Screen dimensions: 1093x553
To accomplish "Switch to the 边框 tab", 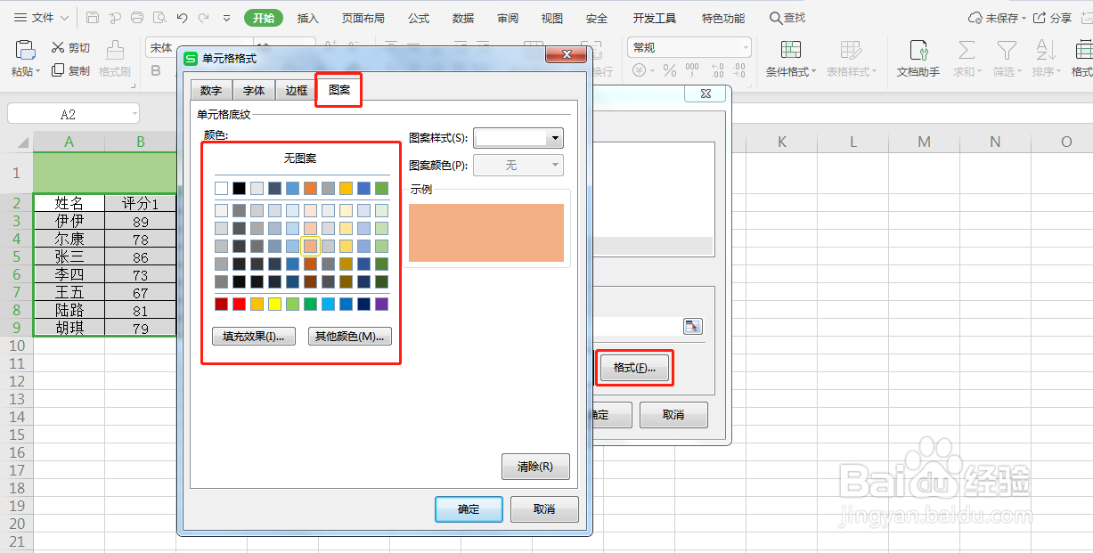I will 295,90.
